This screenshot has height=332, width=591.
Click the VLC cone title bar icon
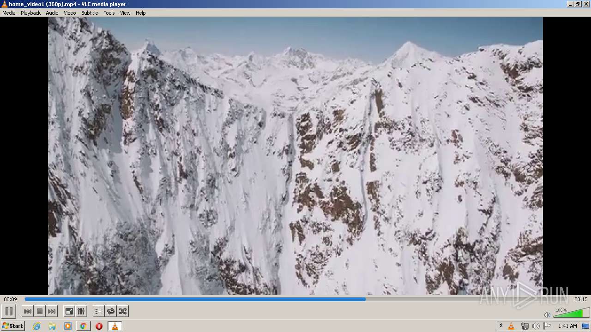[5, 4]
